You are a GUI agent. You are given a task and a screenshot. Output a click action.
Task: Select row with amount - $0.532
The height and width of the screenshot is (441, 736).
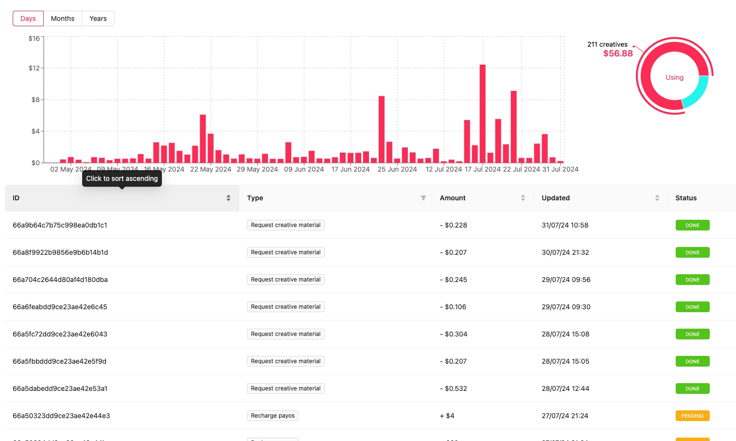(x=456, y=388)
